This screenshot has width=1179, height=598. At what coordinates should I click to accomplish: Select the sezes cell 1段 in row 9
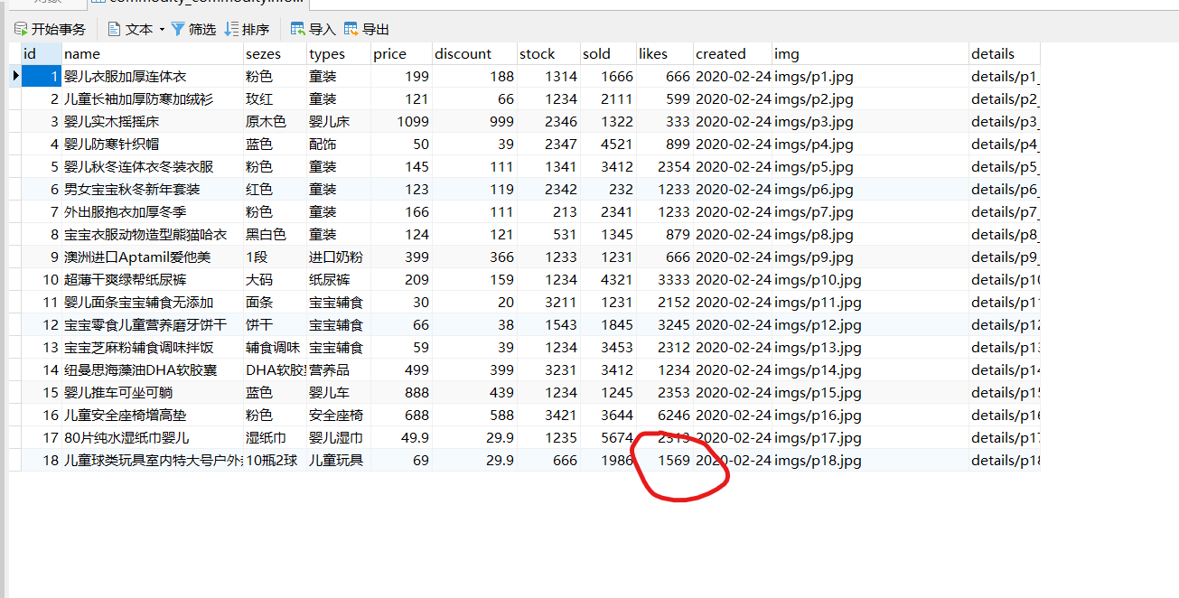tap(275, 257)
